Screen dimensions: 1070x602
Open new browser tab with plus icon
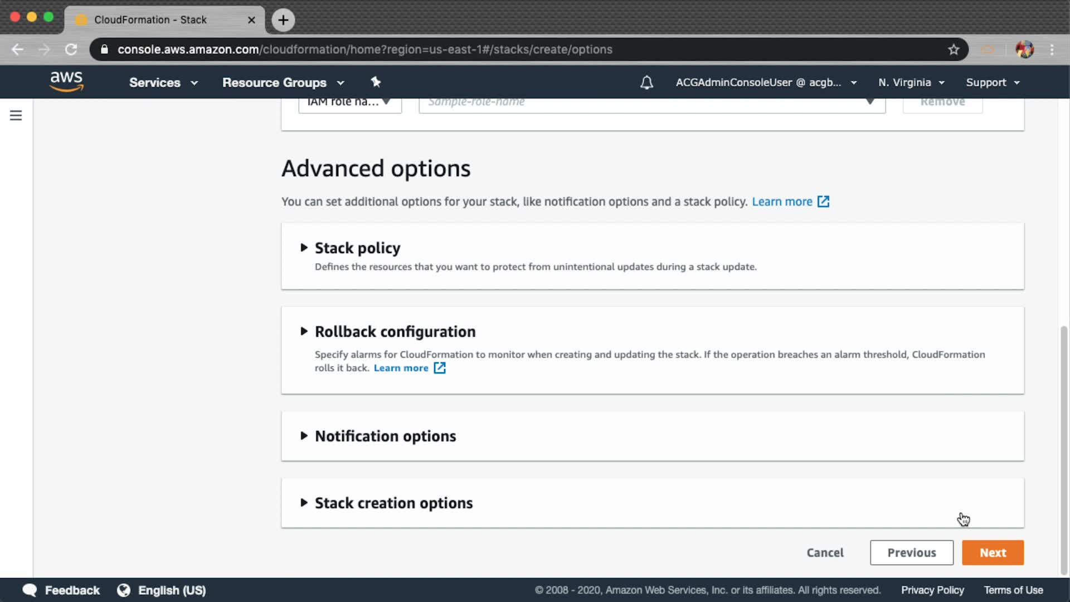(283, 20)
